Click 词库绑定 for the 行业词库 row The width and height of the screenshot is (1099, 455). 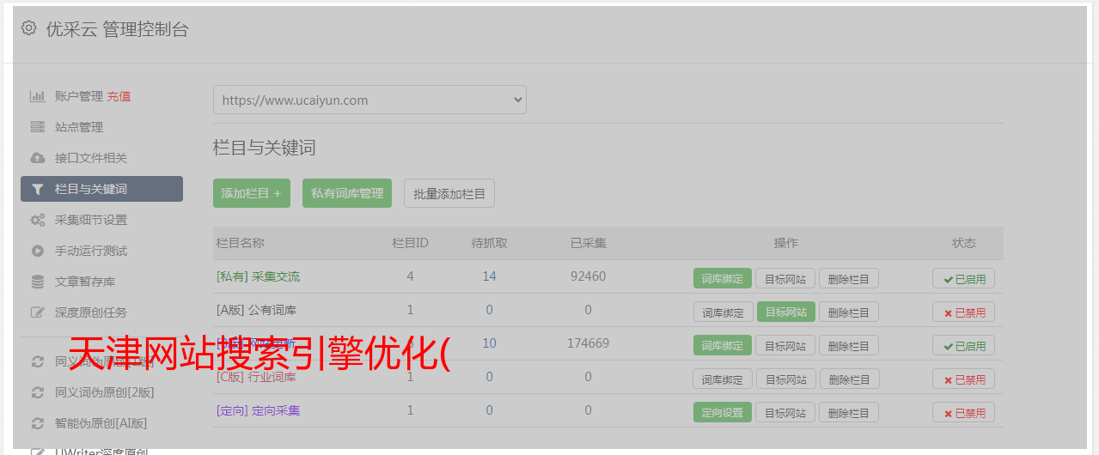tap(723, 379)
